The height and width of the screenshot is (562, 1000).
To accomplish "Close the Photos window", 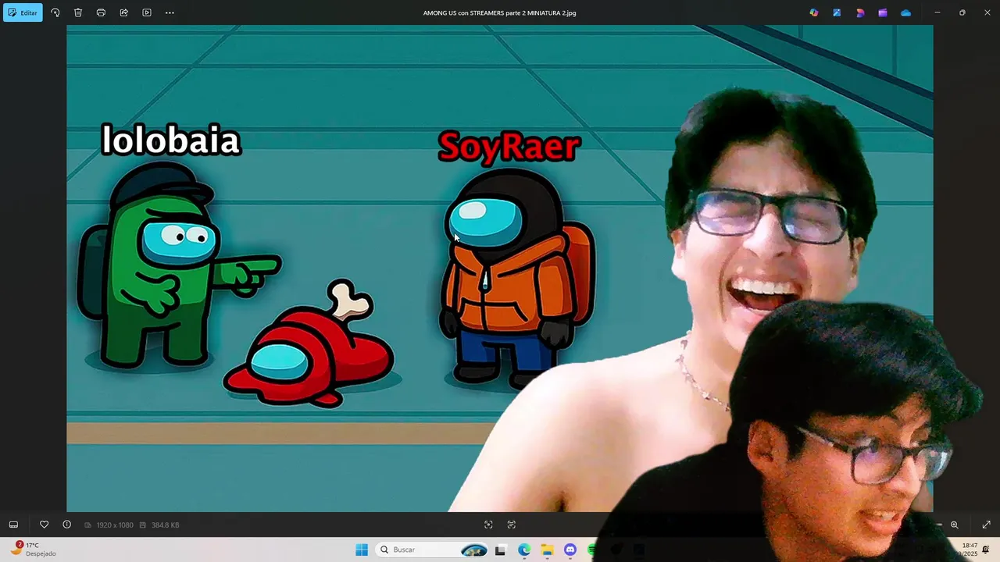I will pyautogui.click(x=987, y=12).
